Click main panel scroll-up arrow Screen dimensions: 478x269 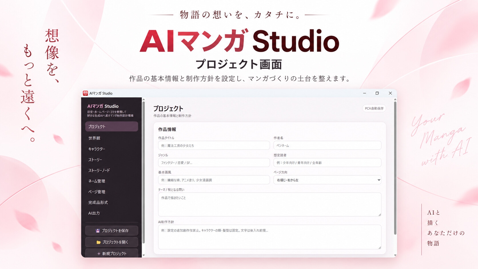(395, 99)
